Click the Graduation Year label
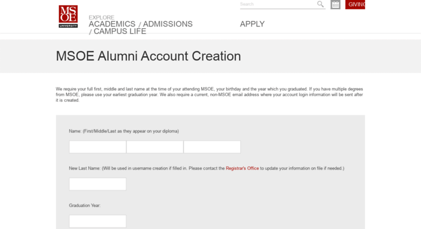 (85, 205)
